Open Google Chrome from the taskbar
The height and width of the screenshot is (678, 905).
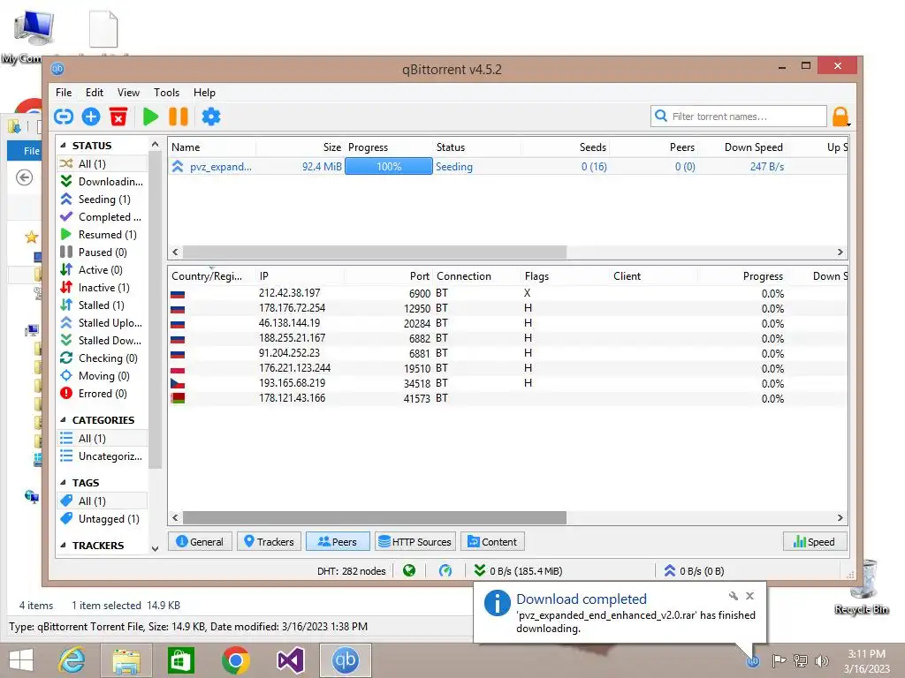235,660
